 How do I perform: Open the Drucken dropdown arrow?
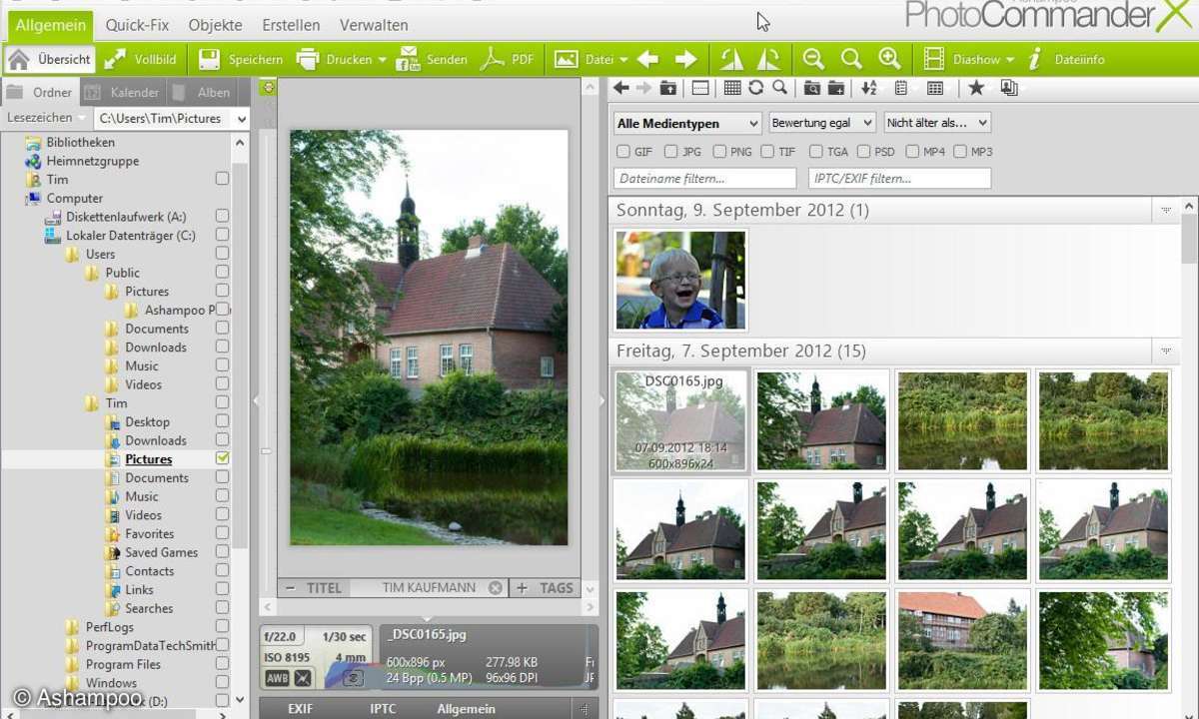pos(382,60)
